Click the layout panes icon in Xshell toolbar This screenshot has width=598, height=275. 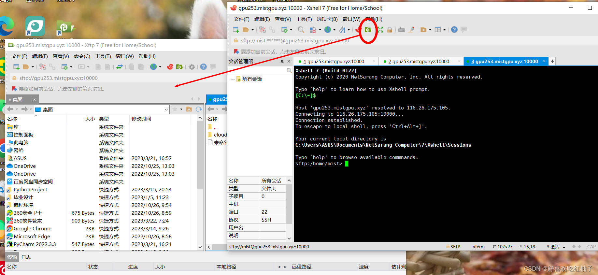438,30
